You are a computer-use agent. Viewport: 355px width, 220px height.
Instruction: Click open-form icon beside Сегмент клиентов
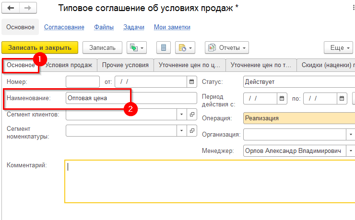192,115
